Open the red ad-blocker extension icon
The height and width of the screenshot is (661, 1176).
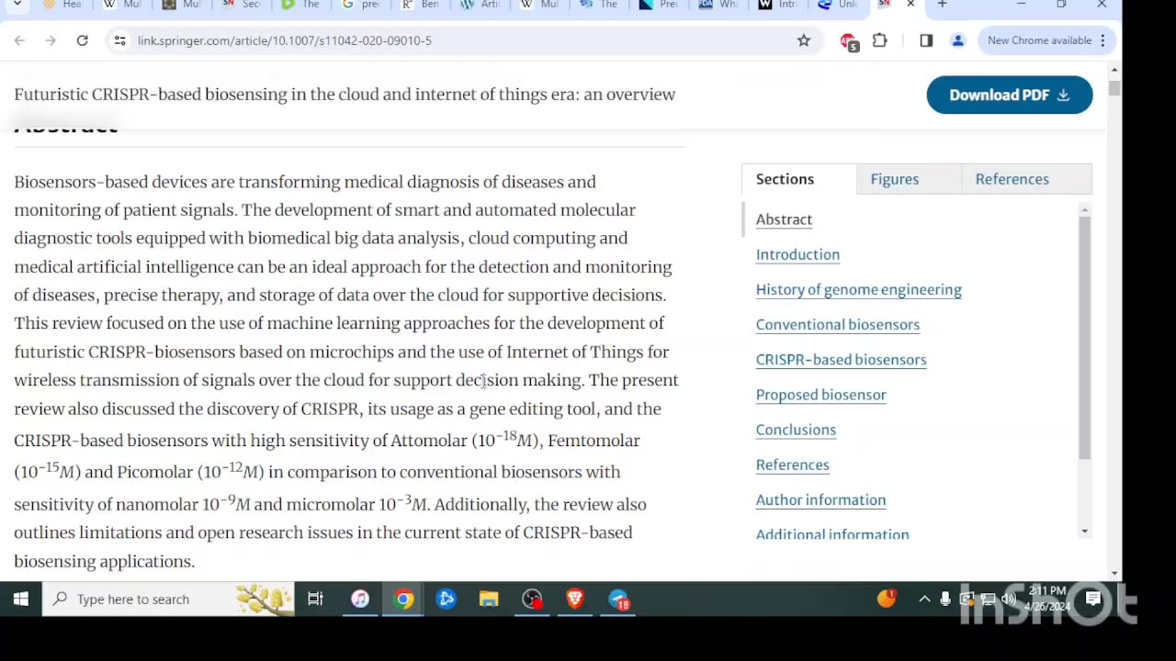coord(849,41)
